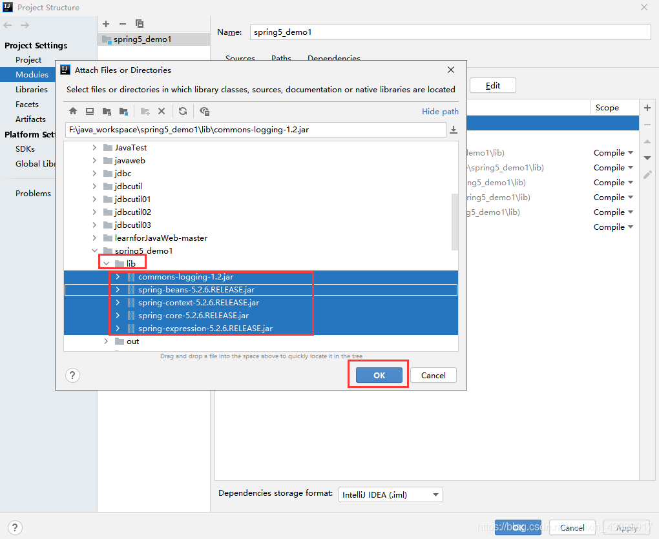The height and width of the screenshot is (539, 659).
Task: Expand the out folder
Action: 106,341
